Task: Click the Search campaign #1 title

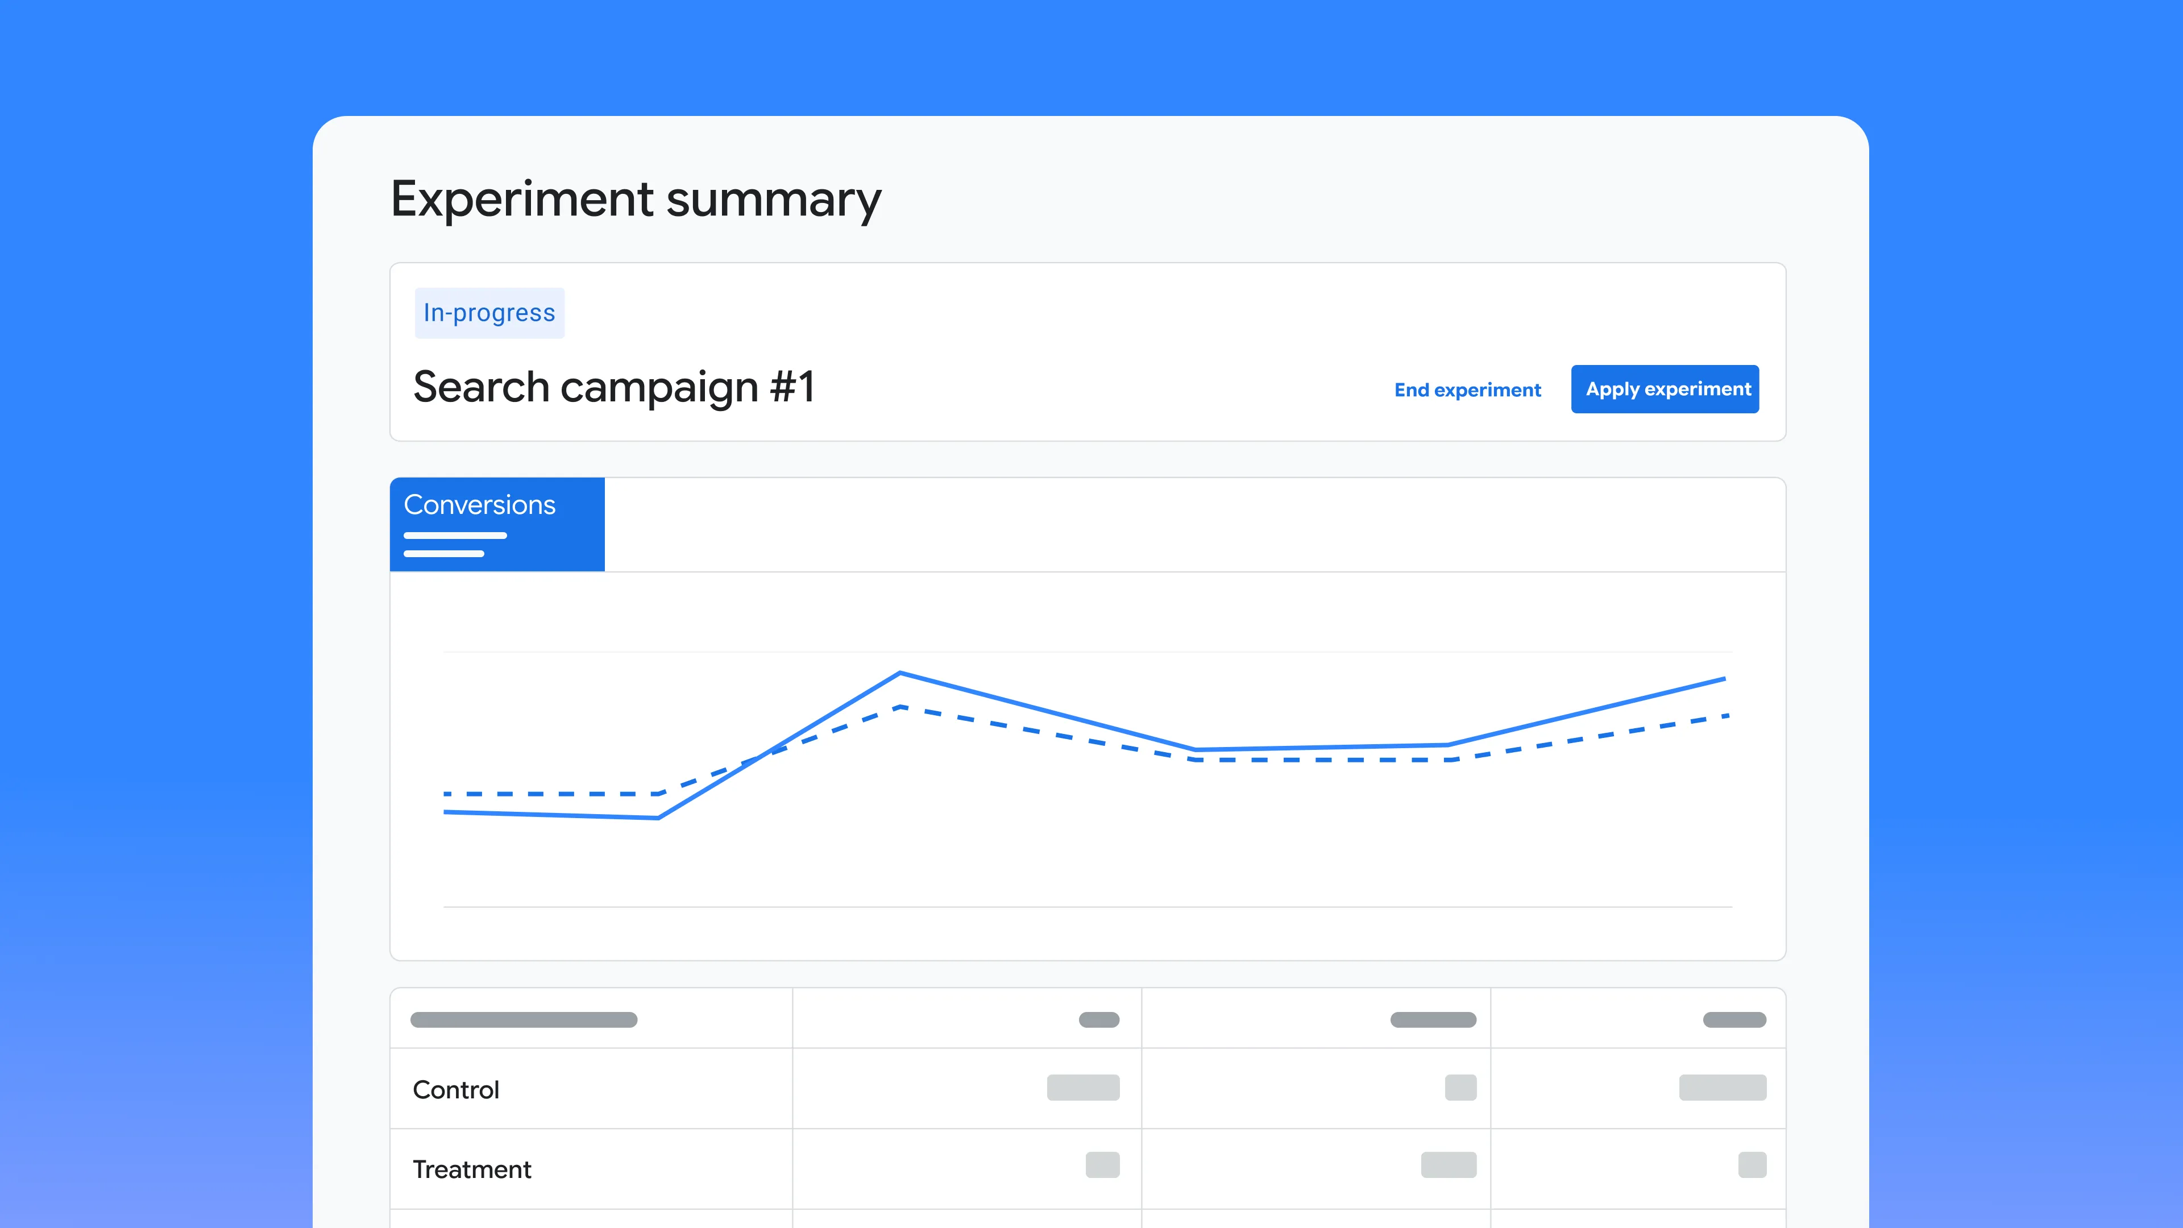Action: coord(615,387)
